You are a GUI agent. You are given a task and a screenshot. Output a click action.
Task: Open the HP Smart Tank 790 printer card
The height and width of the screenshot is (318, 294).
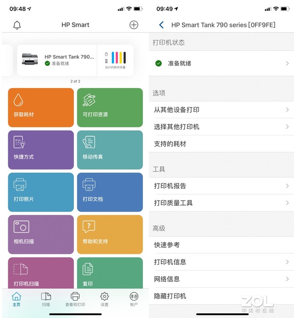point(57,60)
